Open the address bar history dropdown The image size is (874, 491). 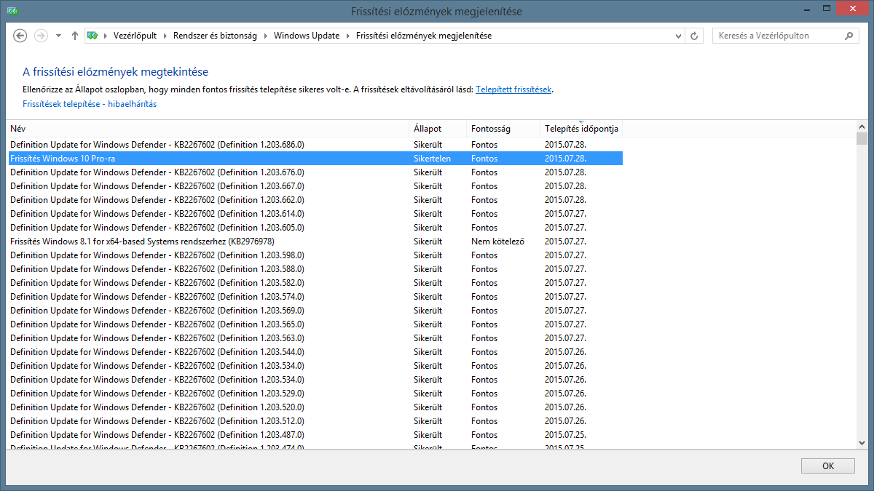[678, 36]
